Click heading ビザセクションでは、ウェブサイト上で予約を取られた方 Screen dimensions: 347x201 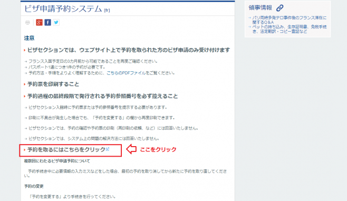pos(129,50)
